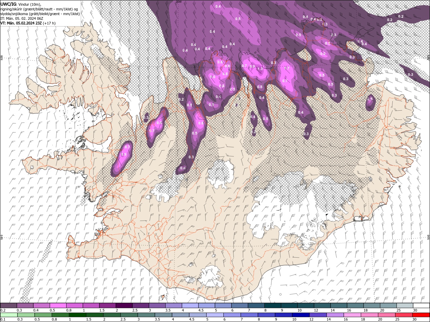Click the 'IT: Mán. 05. 02. 2024 06Z' line
The image size is (430, 322).
(x=21, y=18)
